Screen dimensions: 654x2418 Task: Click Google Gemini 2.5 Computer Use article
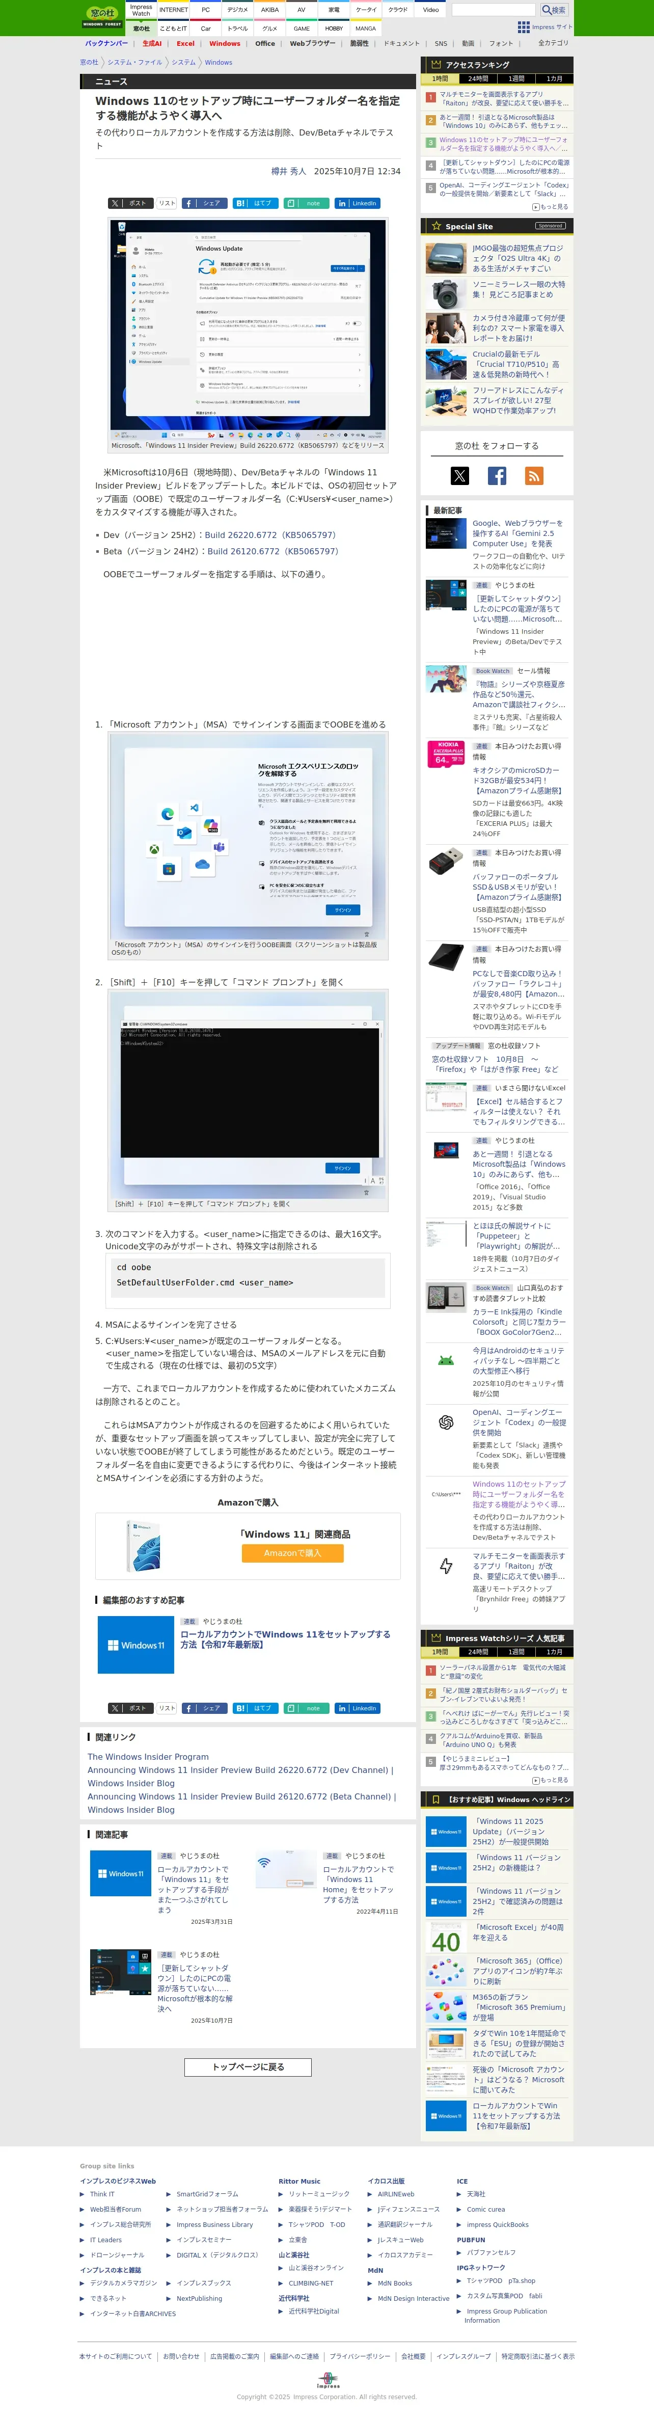[x=517, y=533]
